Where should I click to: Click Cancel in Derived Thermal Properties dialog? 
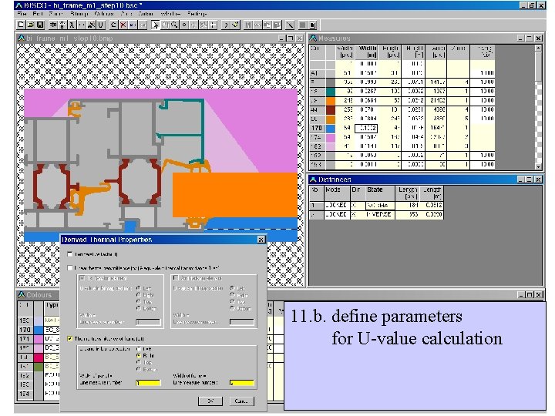click(241, 401)
